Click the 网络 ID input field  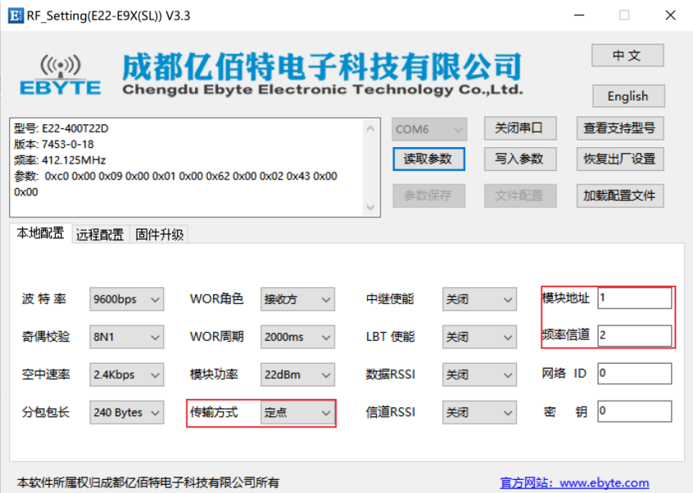tap(635, 374)
